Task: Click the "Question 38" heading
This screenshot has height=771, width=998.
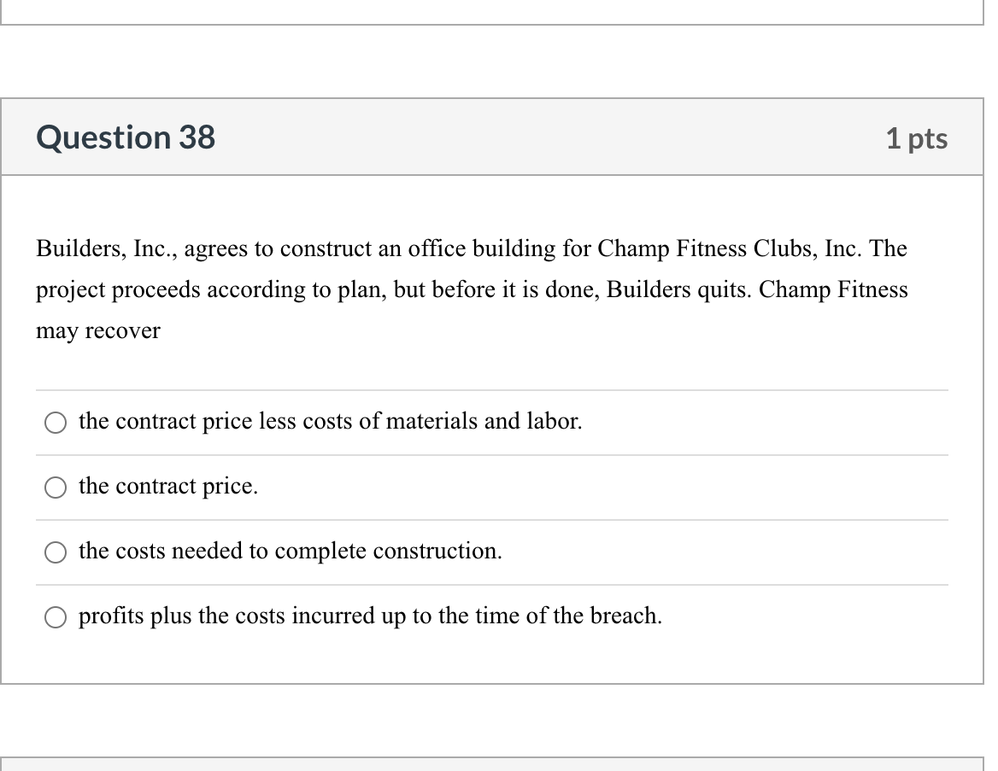Action: (x=125, y=137)
